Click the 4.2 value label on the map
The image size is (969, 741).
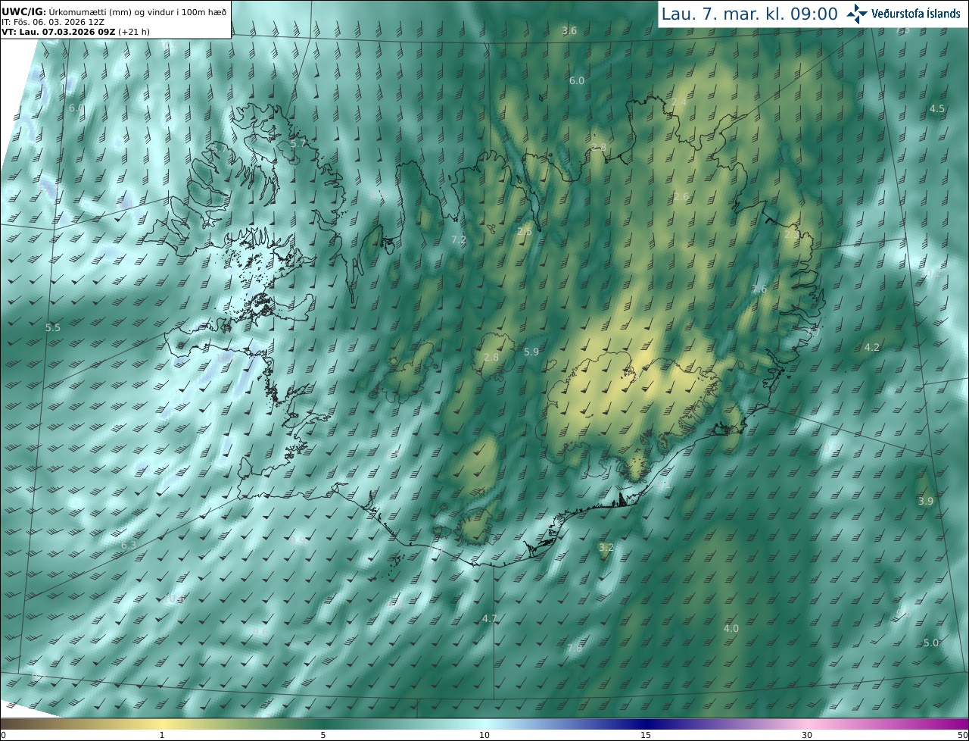coord(872,347)
